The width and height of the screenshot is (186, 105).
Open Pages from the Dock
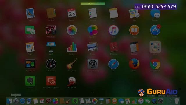click(x=128, y=101)
